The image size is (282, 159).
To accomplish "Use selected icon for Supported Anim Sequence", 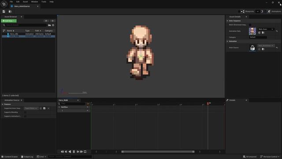I will pos(41,108).
